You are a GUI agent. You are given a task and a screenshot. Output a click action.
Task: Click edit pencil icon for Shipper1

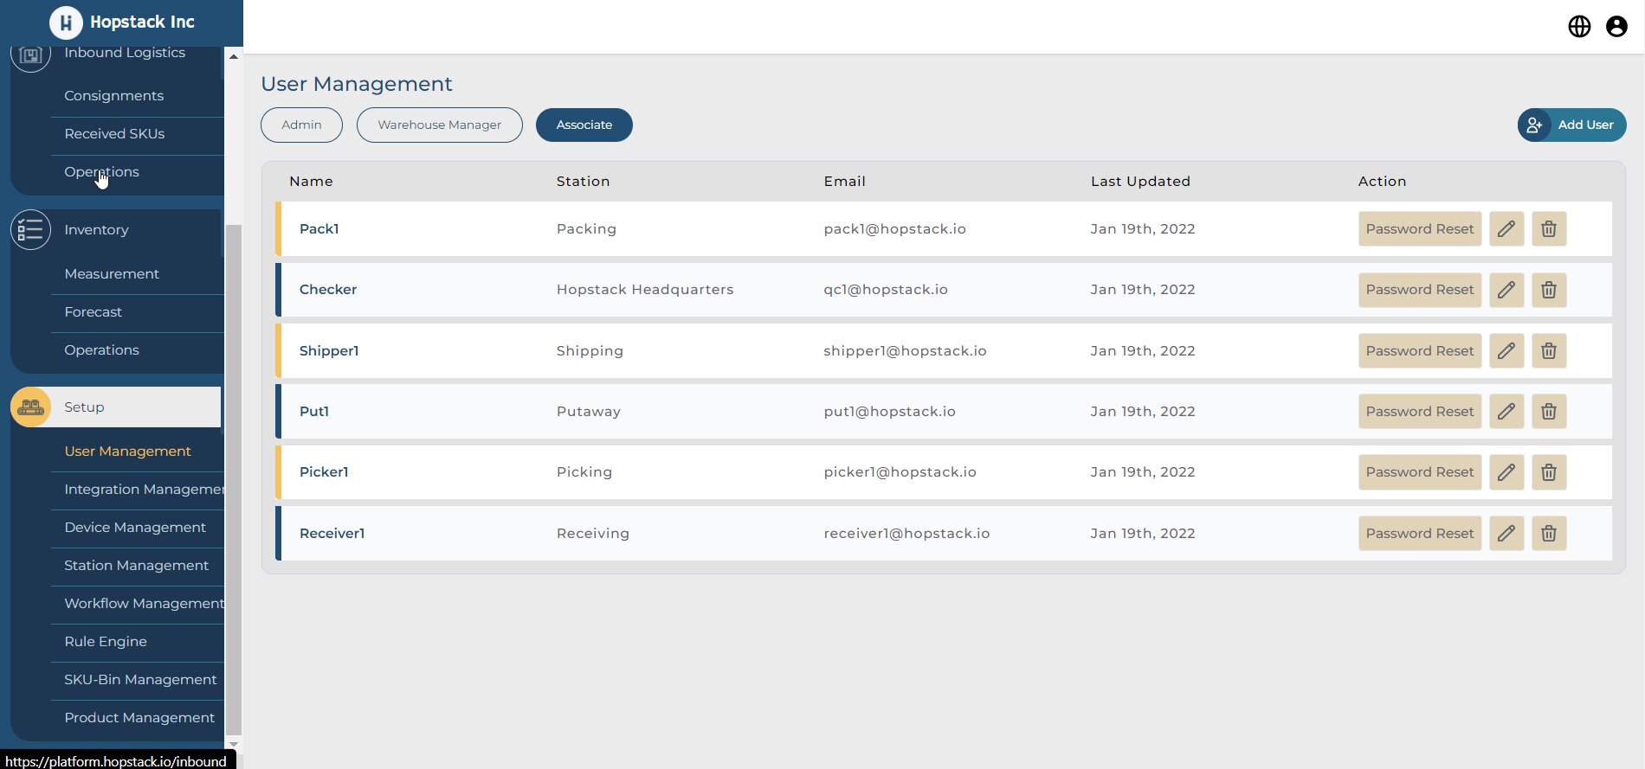[x=1506, y=351]
